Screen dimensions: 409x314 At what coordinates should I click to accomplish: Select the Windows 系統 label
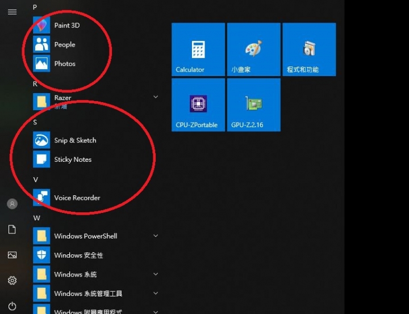(76, 274)
